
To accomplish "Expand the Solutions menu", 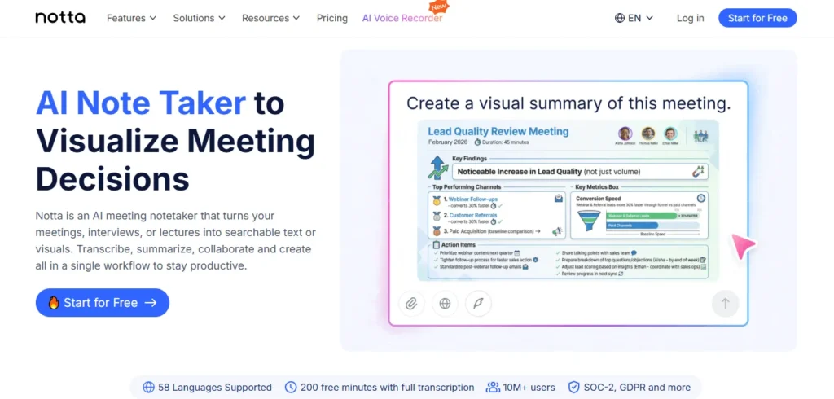I will coord(199,18).
